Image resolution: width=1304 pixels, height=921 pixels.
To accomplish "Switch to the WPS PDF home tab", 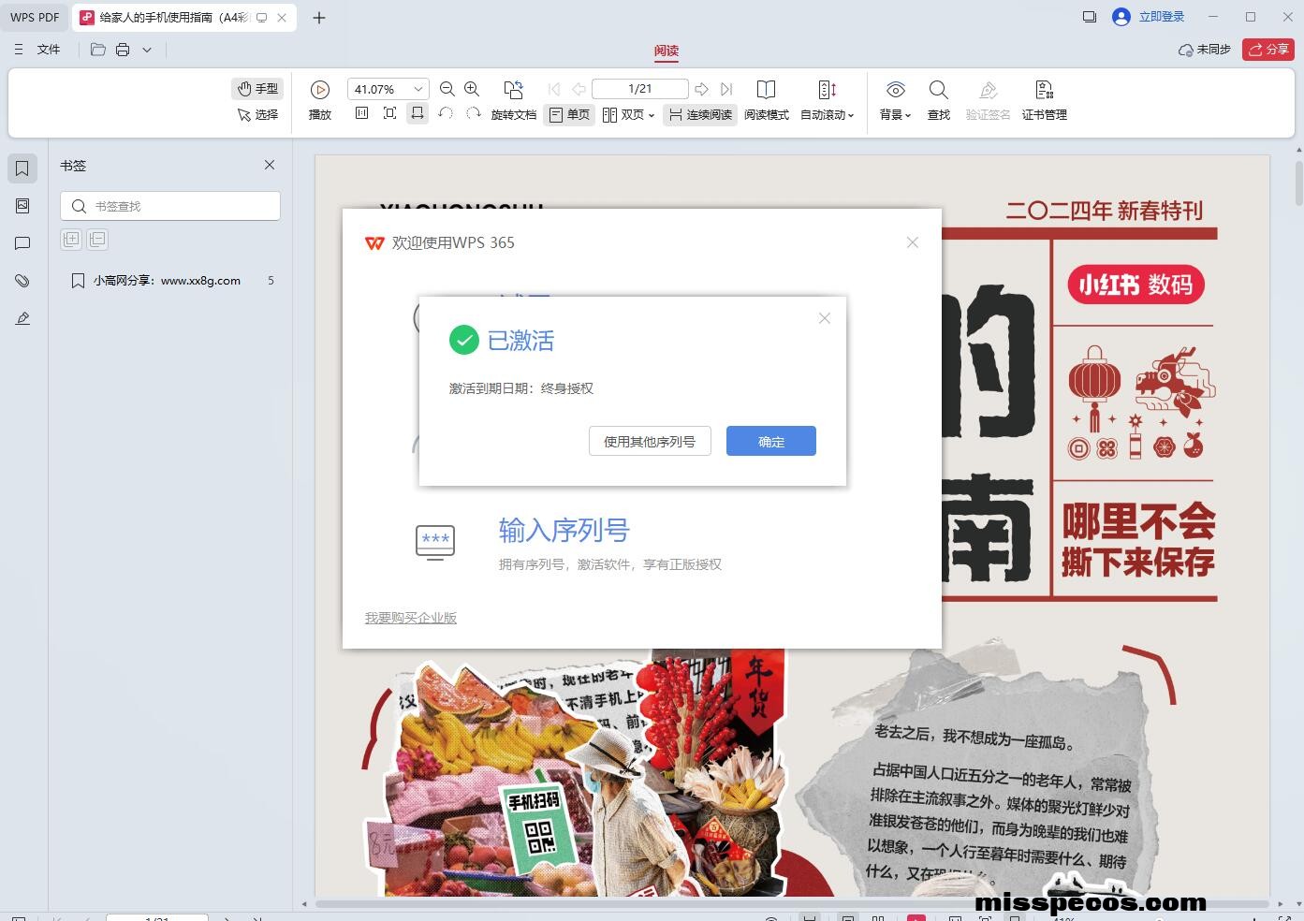I will (35, 17).
